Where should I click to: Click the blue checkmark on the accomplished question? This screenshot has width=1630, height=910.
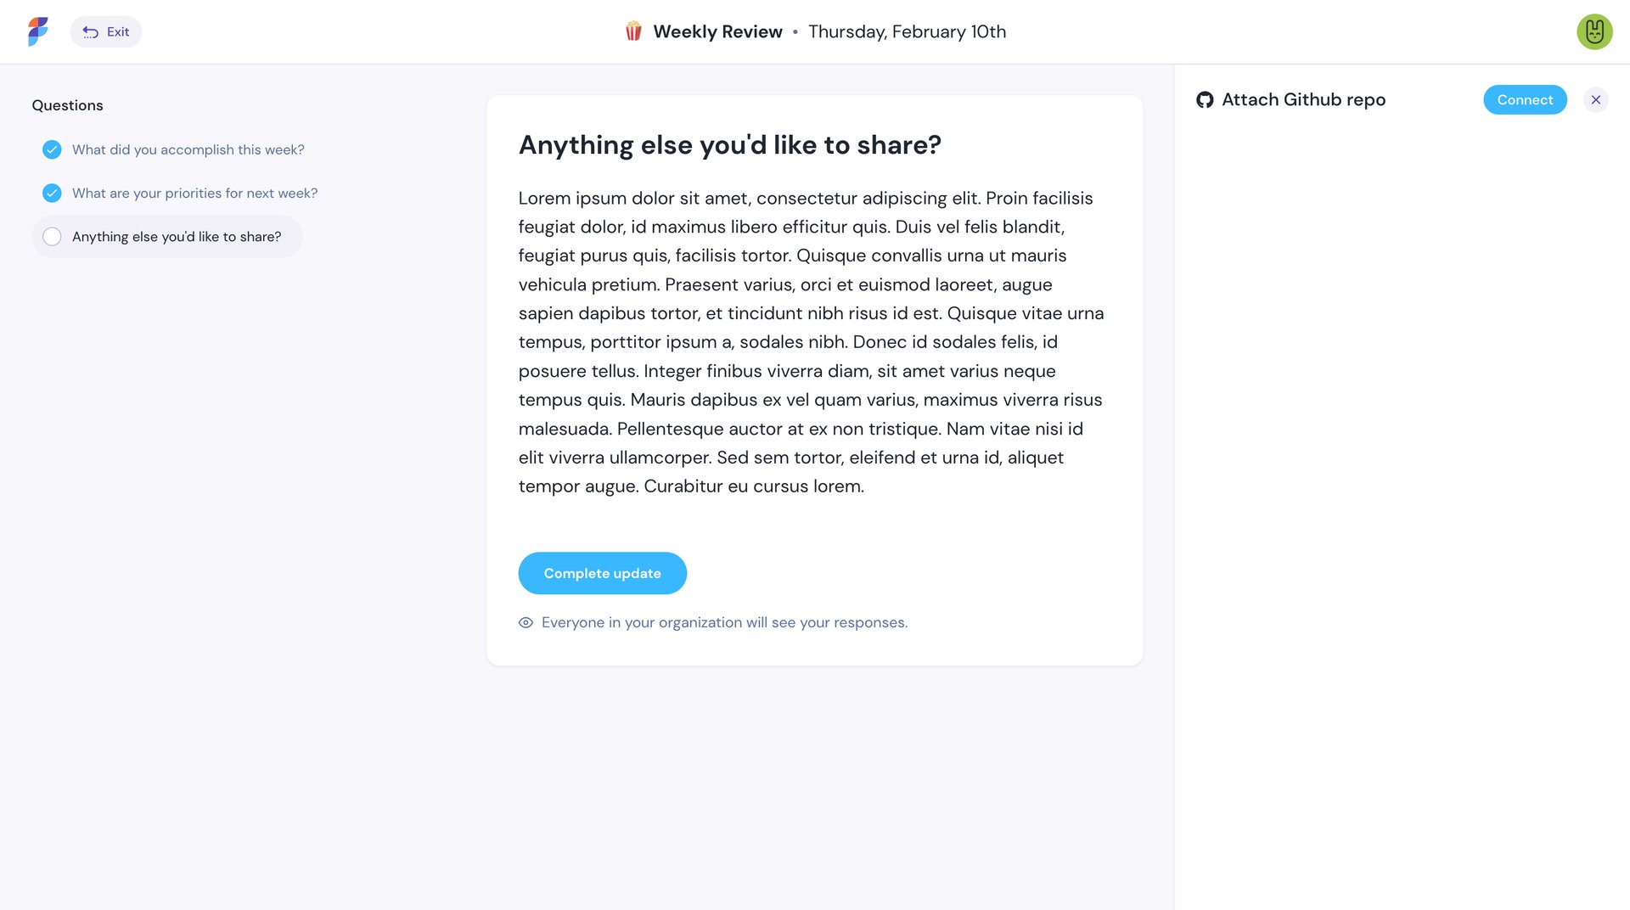pos(52,149)
